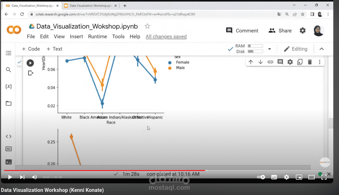Play the video

pyautogui.click(x=10, y=177)
